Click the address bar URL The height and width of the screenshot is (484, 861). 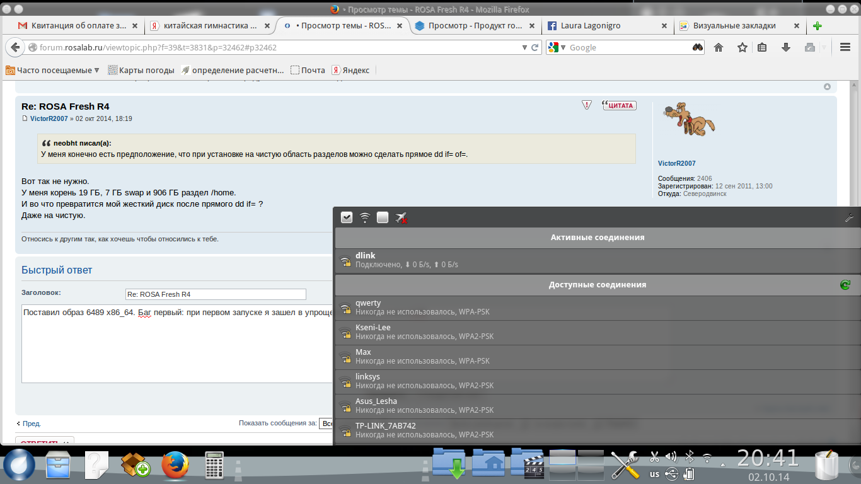pos(158,47)
